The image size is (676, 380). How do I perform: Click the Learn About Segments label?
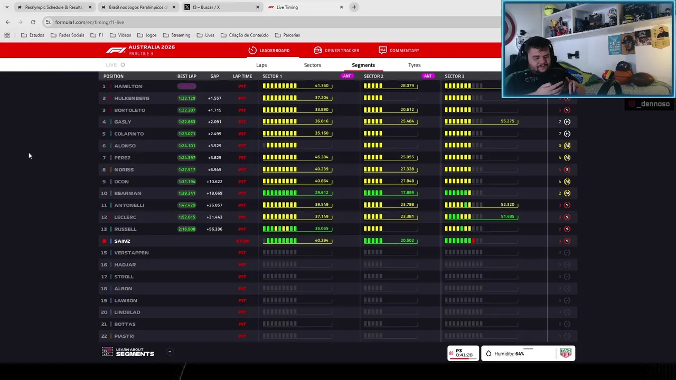point(135,352)
